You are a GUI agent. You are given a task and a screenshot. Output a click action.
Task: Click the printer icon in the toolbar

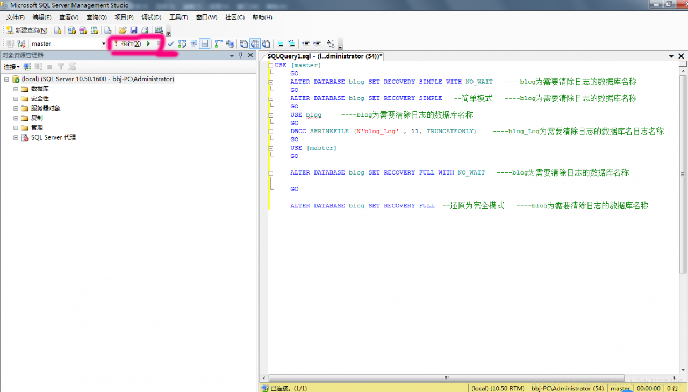[x=145, y=30]
